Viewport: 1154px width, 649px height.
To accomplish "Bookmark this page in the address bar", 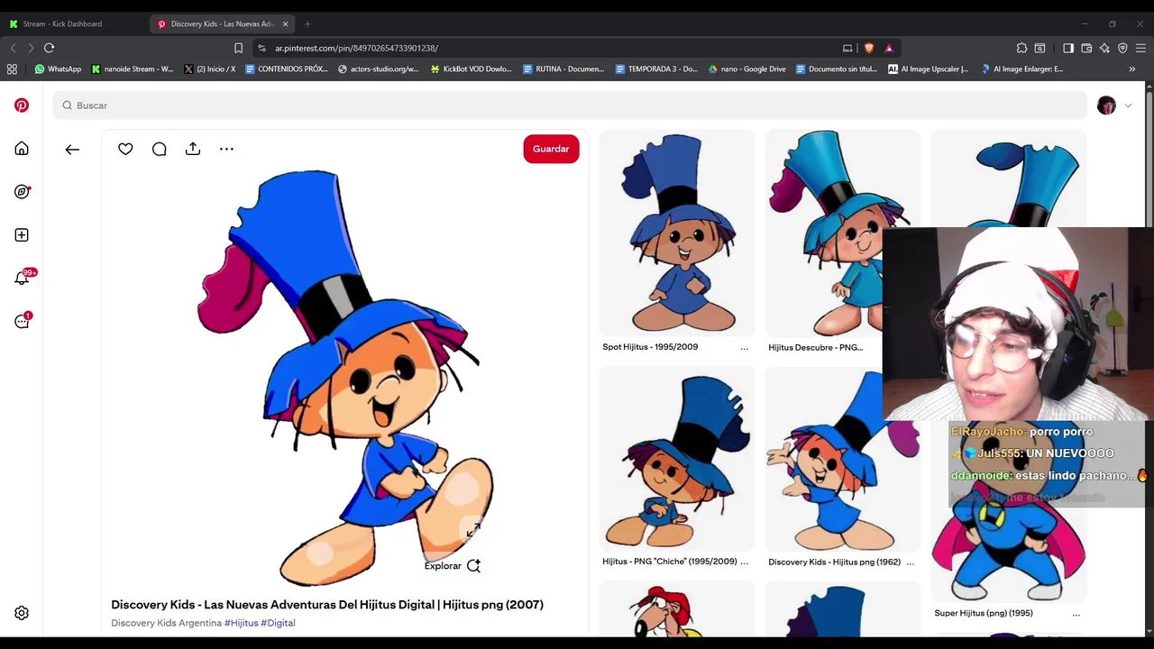I will (x=238, y=48).
